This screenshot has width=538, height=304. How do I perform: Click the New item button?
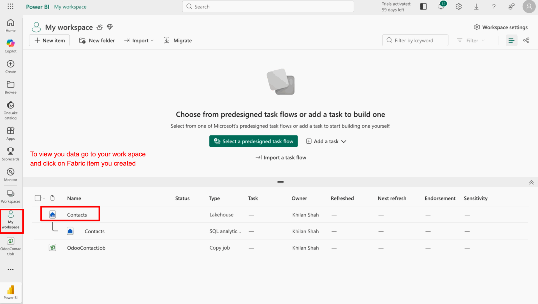click(x=49, y=40)
